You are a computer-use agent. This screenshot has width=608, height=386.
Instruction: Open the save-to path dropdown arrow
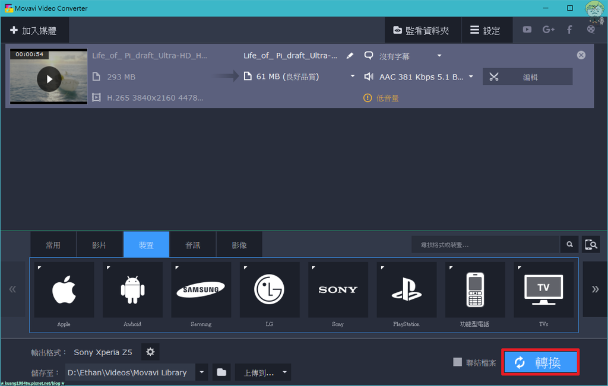click(x=202, y=372)
